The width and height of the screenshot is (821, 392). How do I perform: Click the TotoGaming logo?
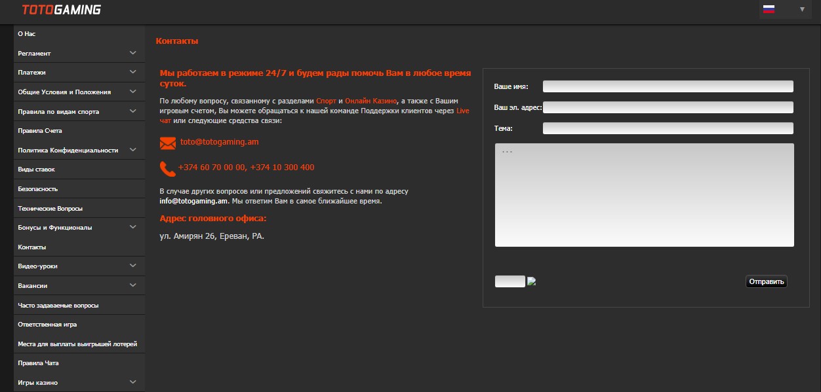click(62, 10)
